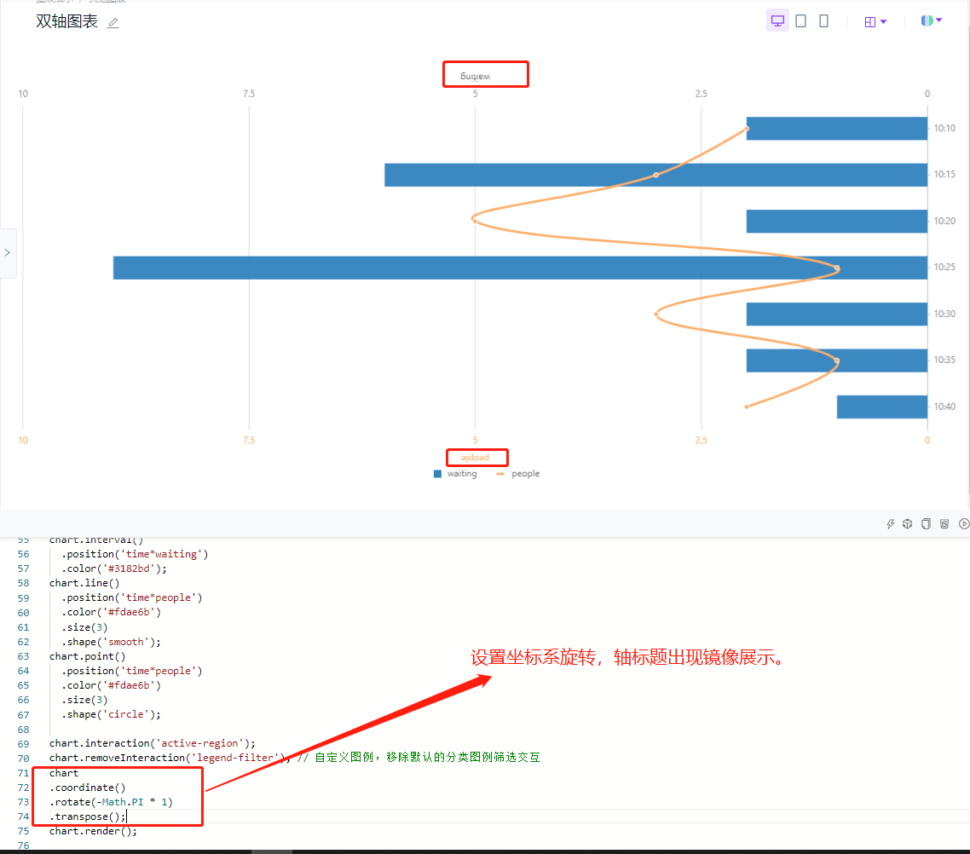This screenshot has height=854, width=970.
Task: Click the green comment on line 70
Action: pos(419,758)
